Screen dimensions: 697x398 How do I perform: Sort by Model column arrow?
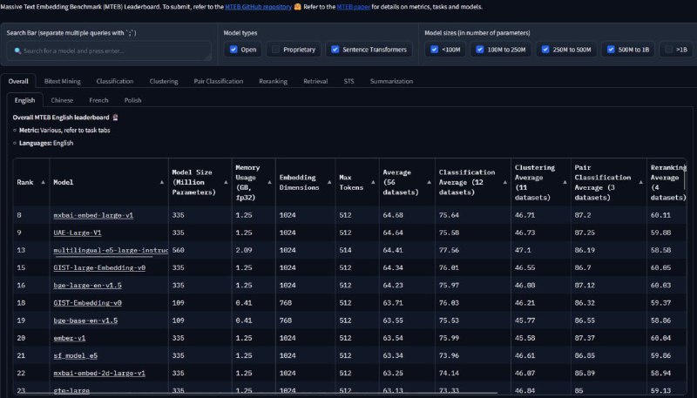(x=162, y=183)
